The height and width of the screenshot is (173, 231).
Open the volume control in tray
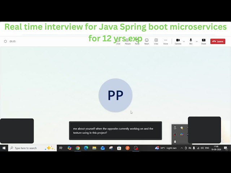click(x=202, y=148)
